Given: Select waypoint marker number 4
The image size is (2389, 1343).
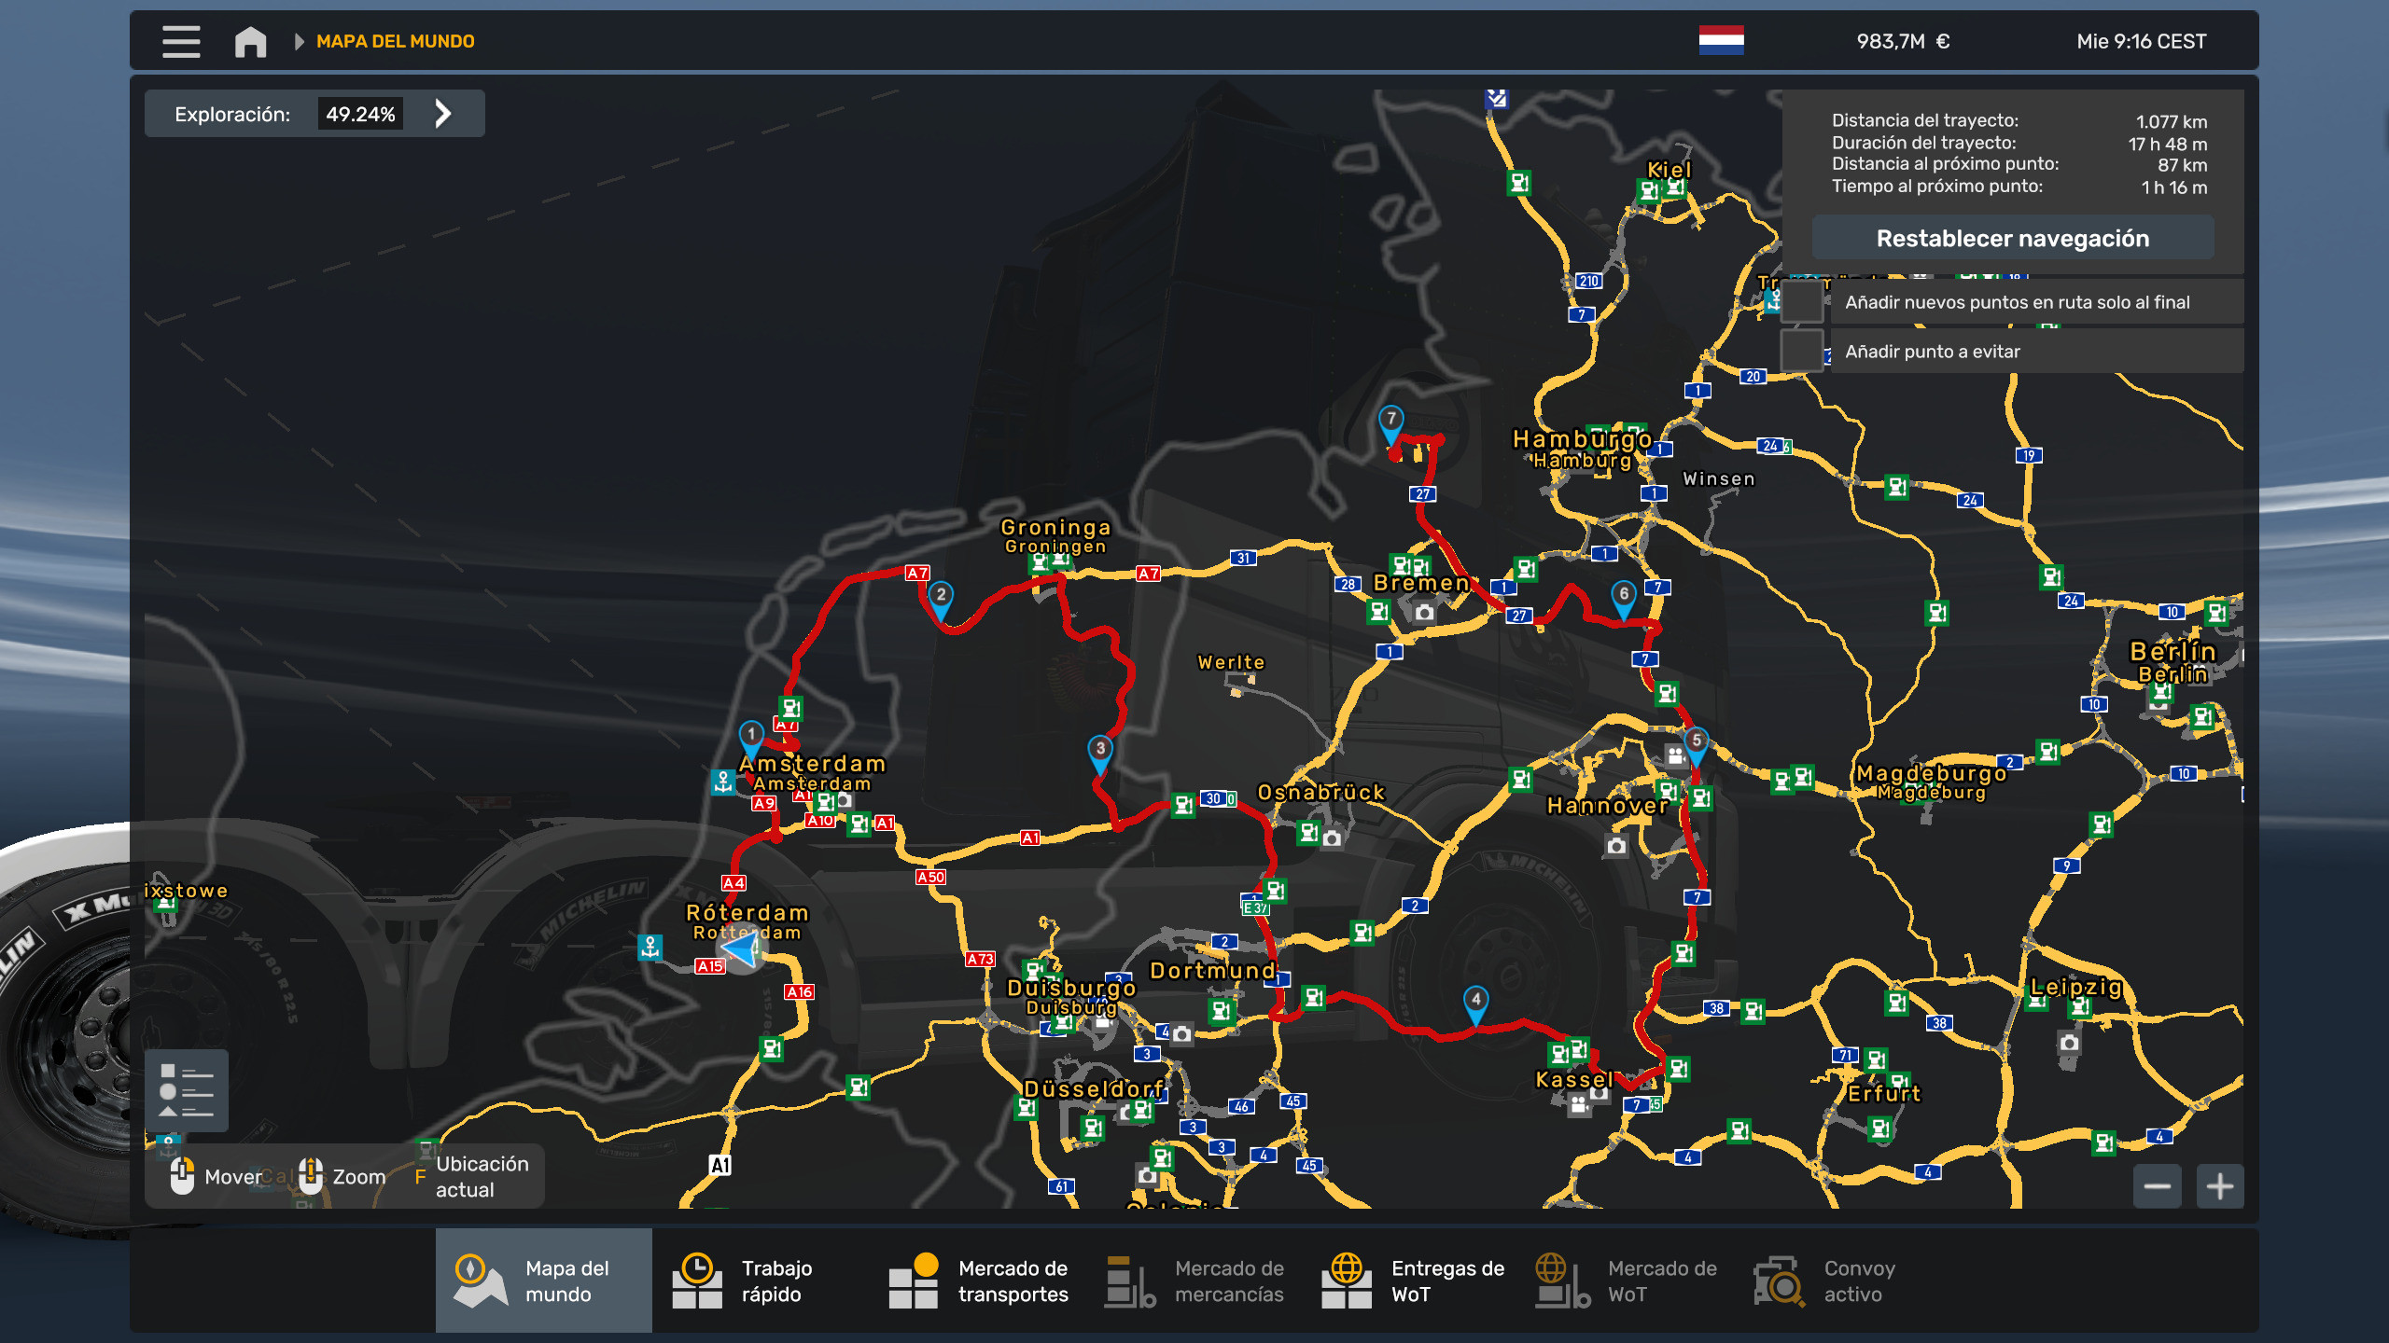Looking at the screenshot, I should [x=1475, y=1002].
